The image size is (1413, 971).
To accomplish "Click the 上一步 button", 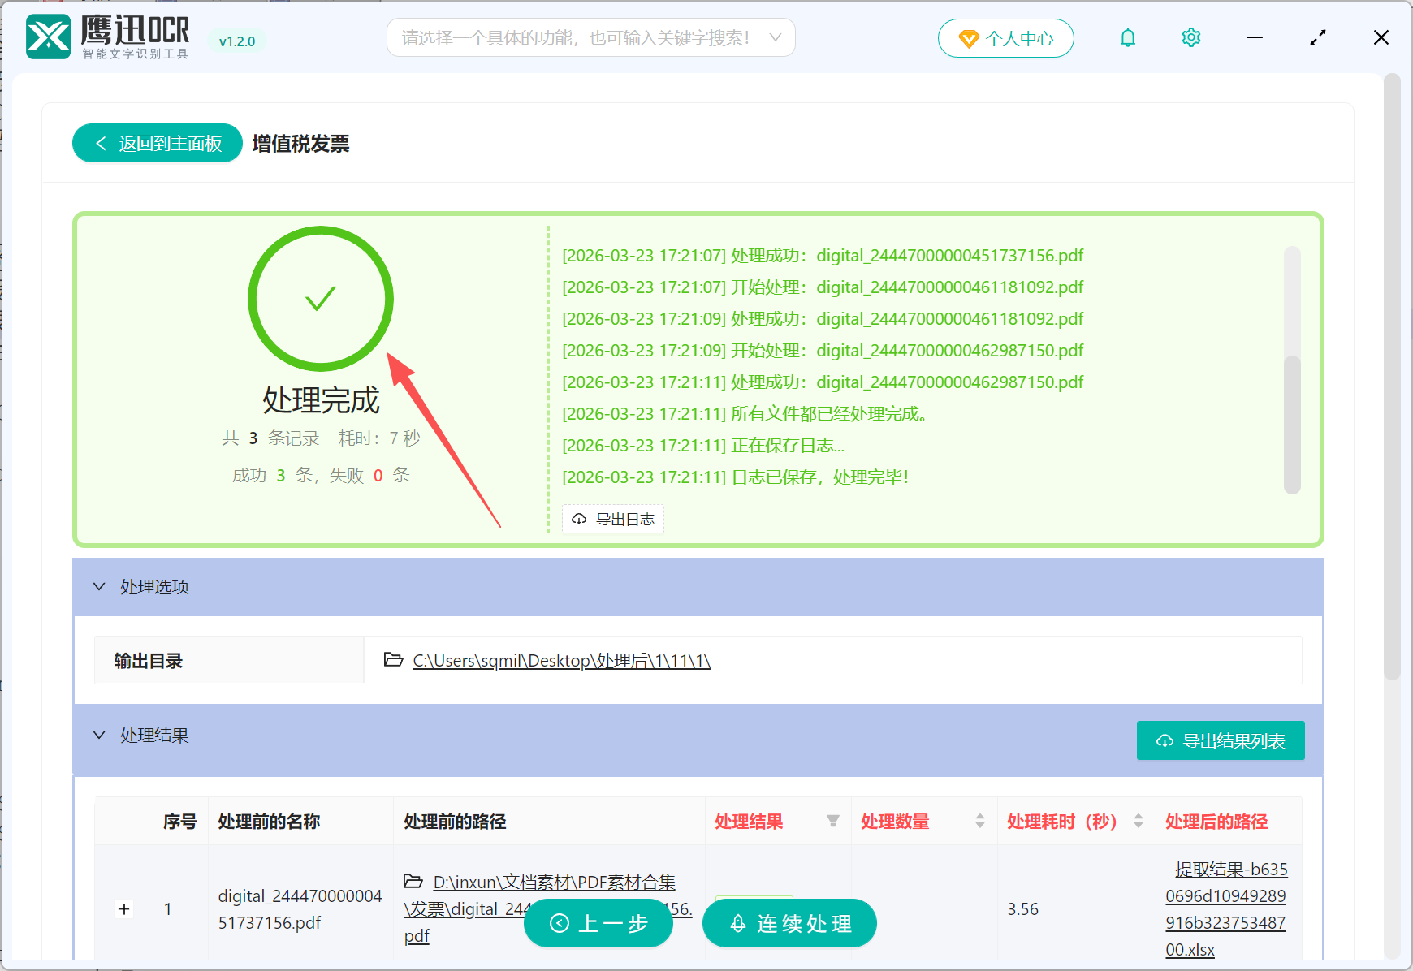I will point(598,923).
